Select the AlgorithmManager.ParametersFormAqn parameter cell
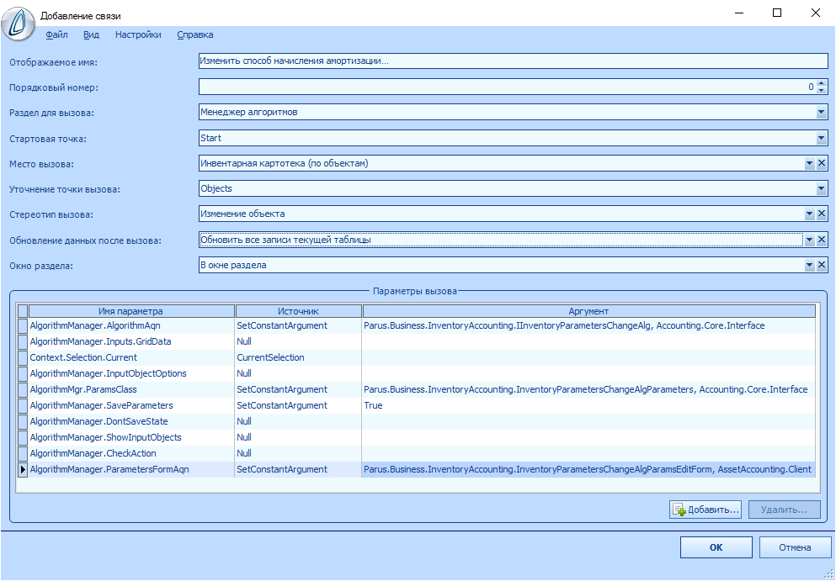Image resolution: width=836 pixels, height=581 pixels. (x=131, y=469)
